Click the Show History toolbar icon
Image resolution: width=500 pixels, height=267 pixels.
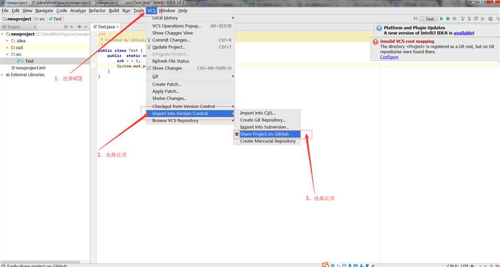(x=476, y=19)
